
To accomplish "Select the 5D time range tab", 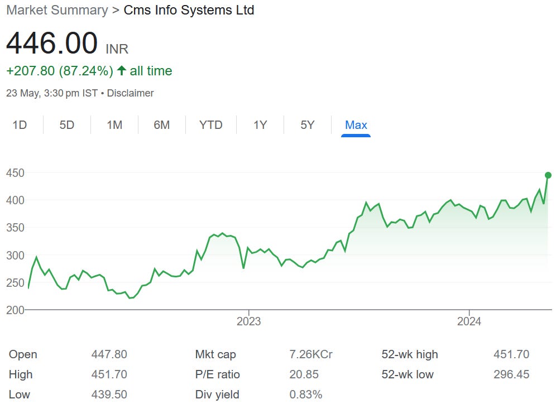I will 66,125.
